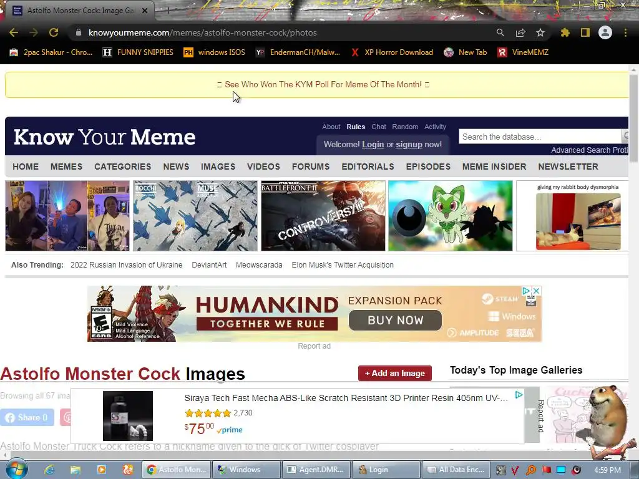The height and width of the screenshot is (479, 639).
Task: Reload the page with refresh icon
Action: [54, 32]
